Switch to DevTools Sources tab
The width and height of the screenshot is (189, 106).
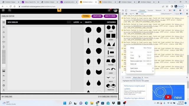click(x=150, y=11)
